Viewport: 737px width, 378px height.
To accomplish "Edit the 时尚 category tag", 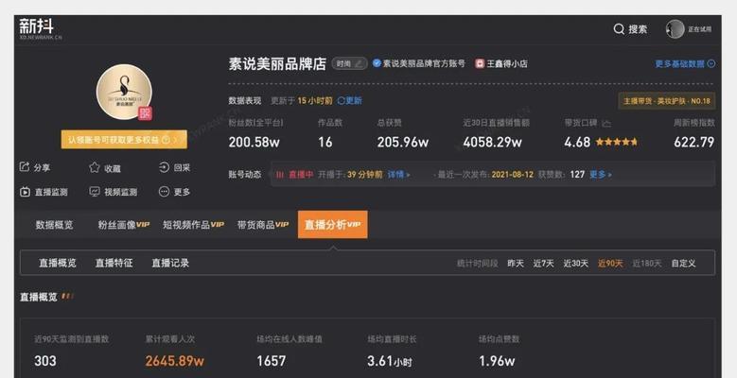I will point(350,63).
